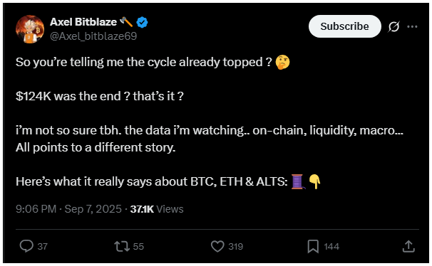Bookmark this post

(313, 246)
